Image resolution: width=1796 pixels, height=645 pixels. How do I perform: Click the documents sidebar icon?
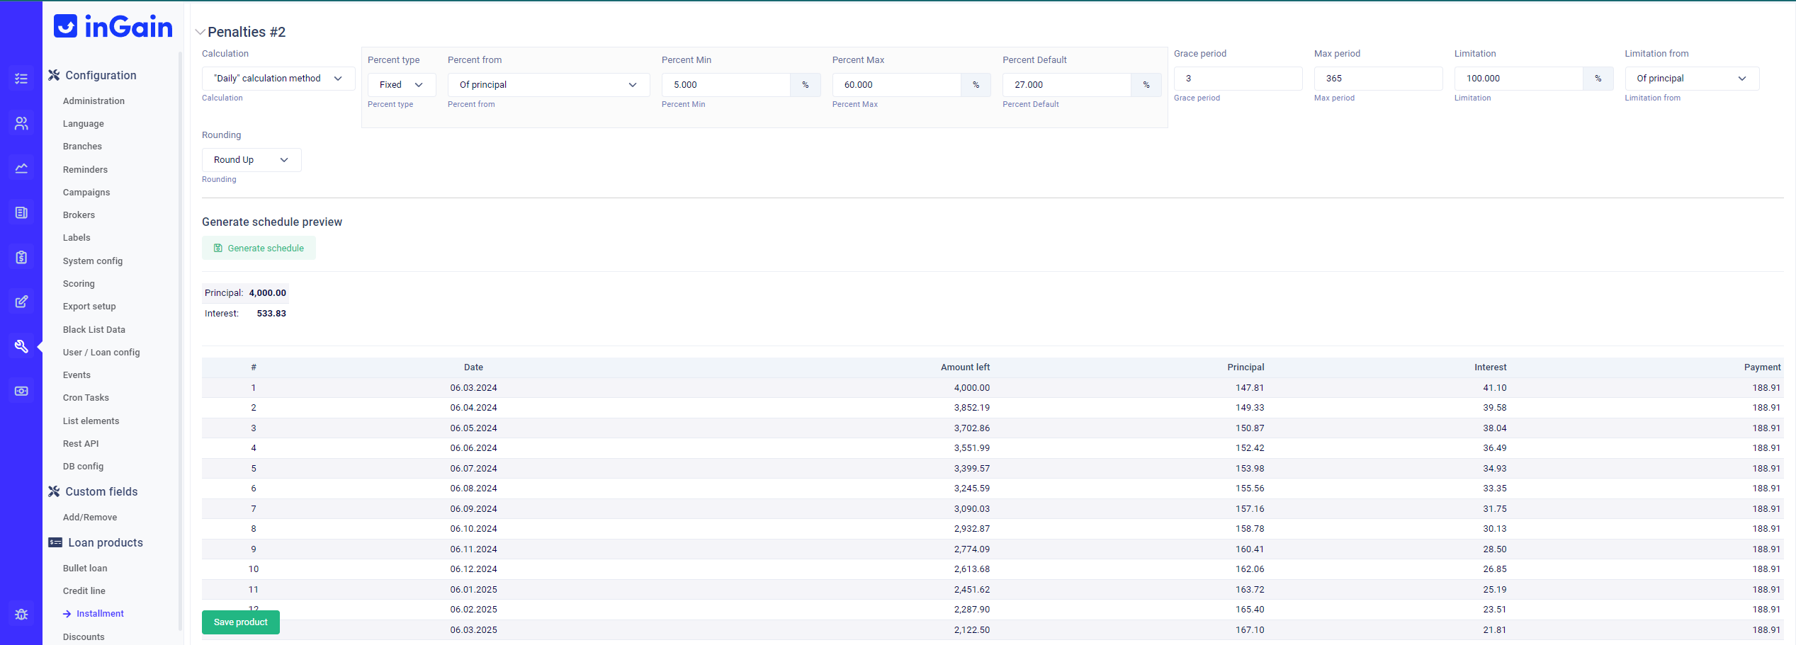coord(21,212)
